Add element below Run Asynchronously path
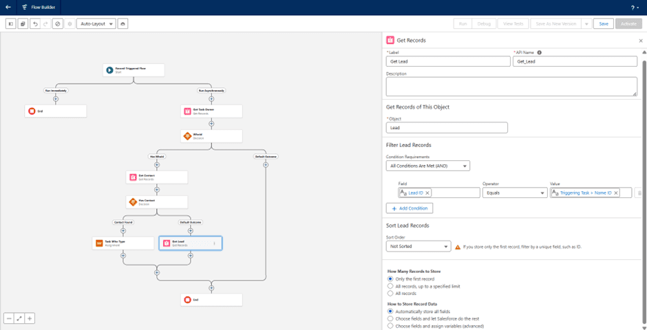 point(211,99)
